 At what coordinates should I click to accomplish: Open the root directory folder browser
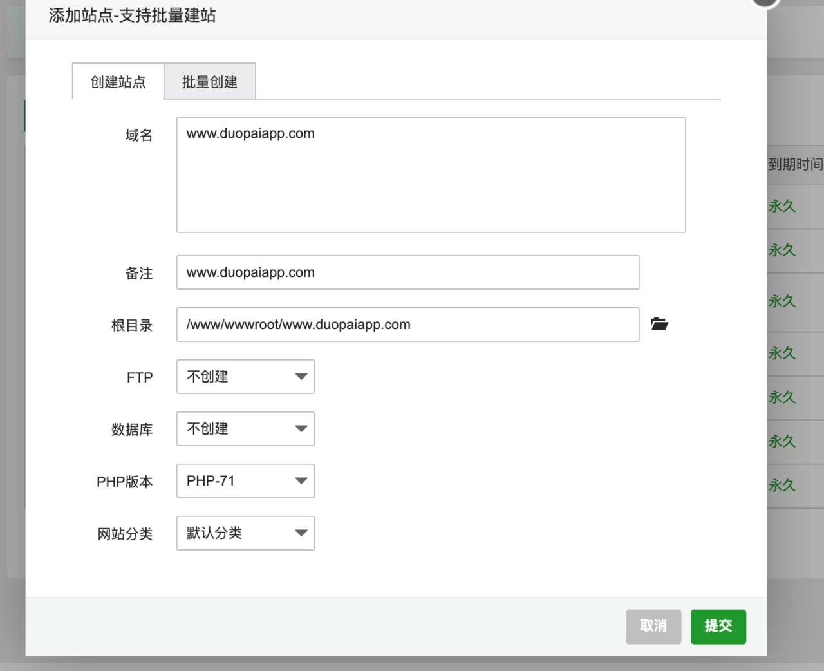[x=659, y=324]
